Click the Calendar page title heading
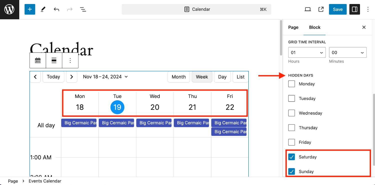The image size is (375, 185). point(61,49)
